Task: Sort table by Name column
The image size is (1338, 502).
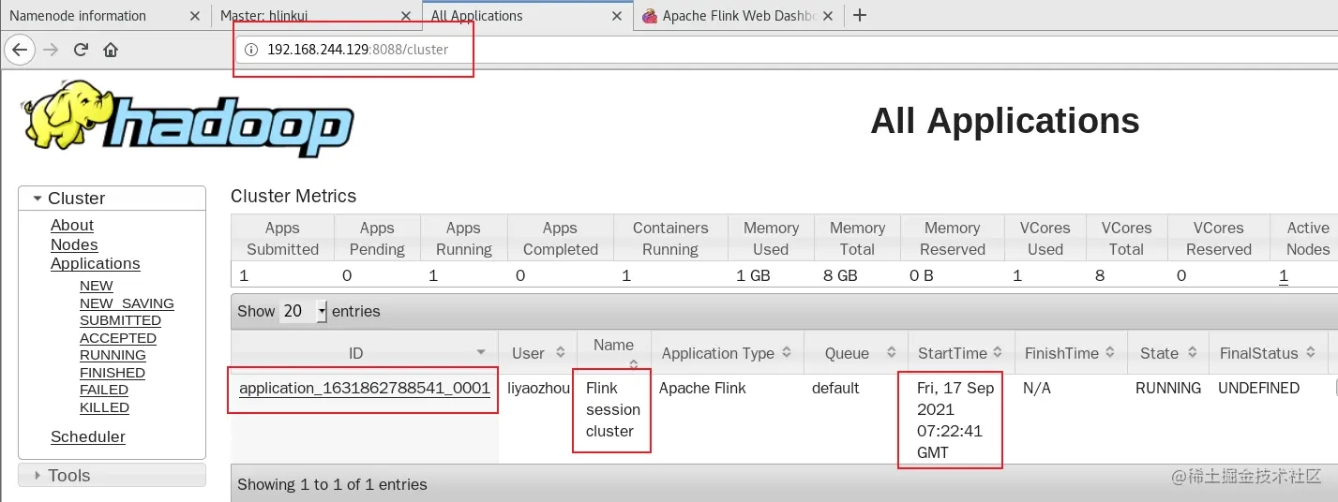Action: [613, 353]
